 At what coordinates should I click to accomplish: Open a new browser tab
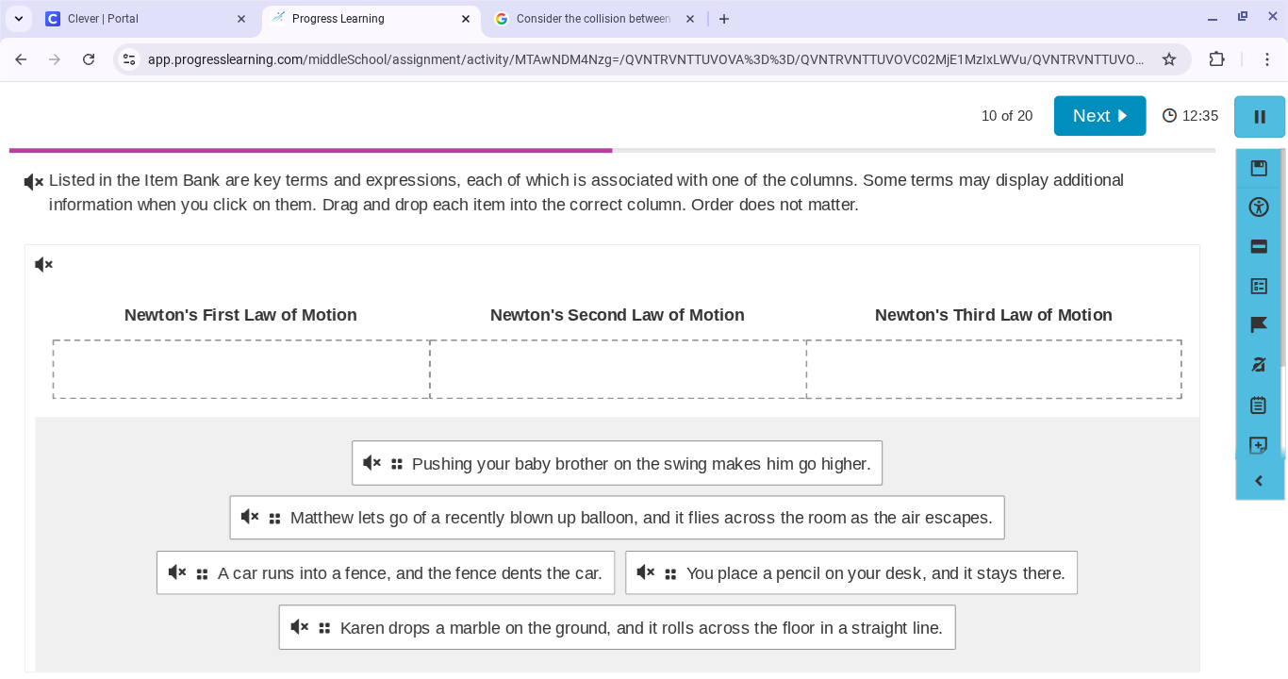(x=724, y=19)
